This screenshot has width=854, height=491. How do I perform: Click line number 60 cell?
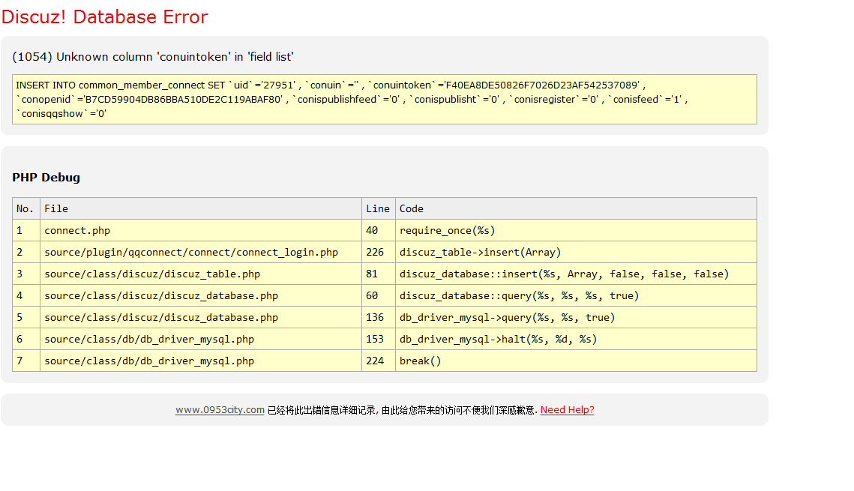pos(379,295)
